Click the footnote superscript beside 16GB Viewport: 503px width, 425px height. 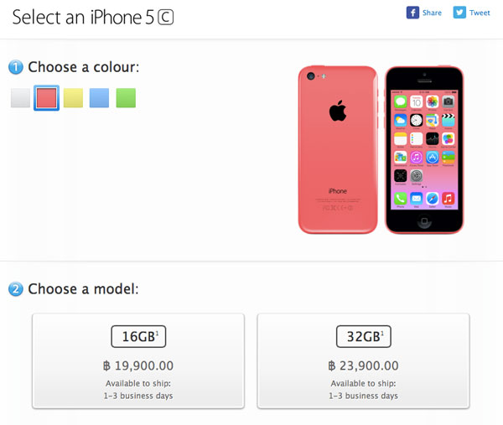tap(157, 333)
